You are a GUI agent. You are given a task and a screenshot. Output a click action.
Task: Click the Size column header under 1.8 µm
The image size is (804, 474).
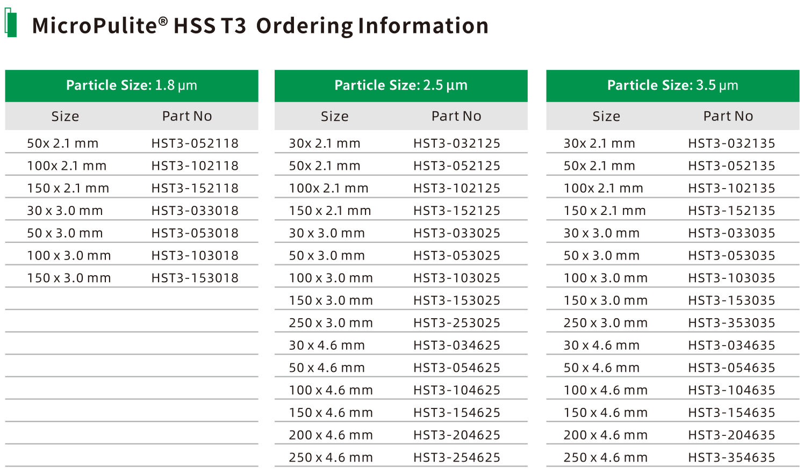coord(65,116)
